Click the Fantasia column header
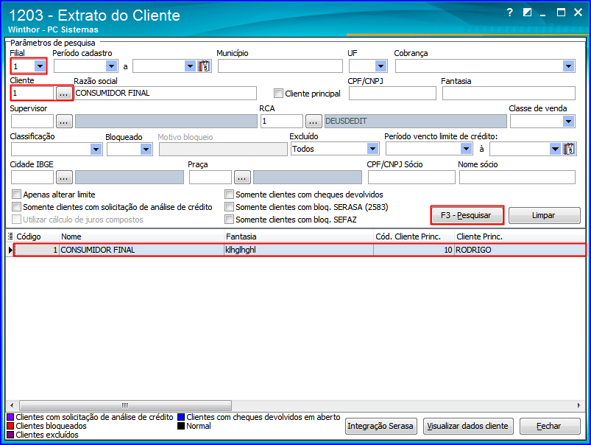 299,236
